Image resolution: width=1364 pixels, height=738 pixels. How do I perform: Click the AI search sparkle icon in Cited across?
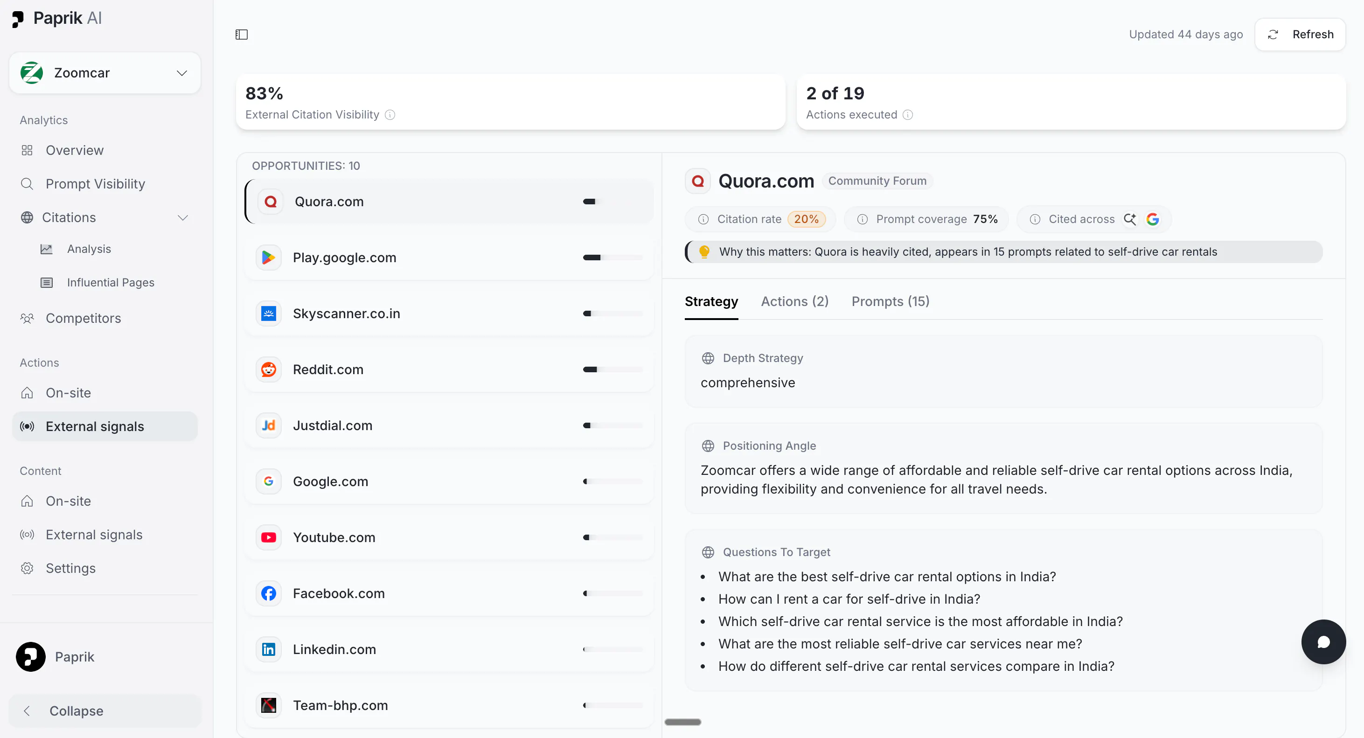[1130, 219]
